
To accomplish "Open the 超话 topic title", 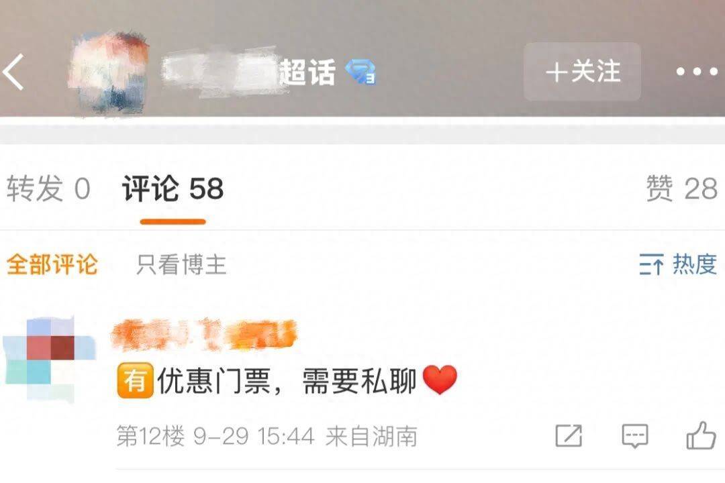I will pyautogui.click(x=307, y=72).
